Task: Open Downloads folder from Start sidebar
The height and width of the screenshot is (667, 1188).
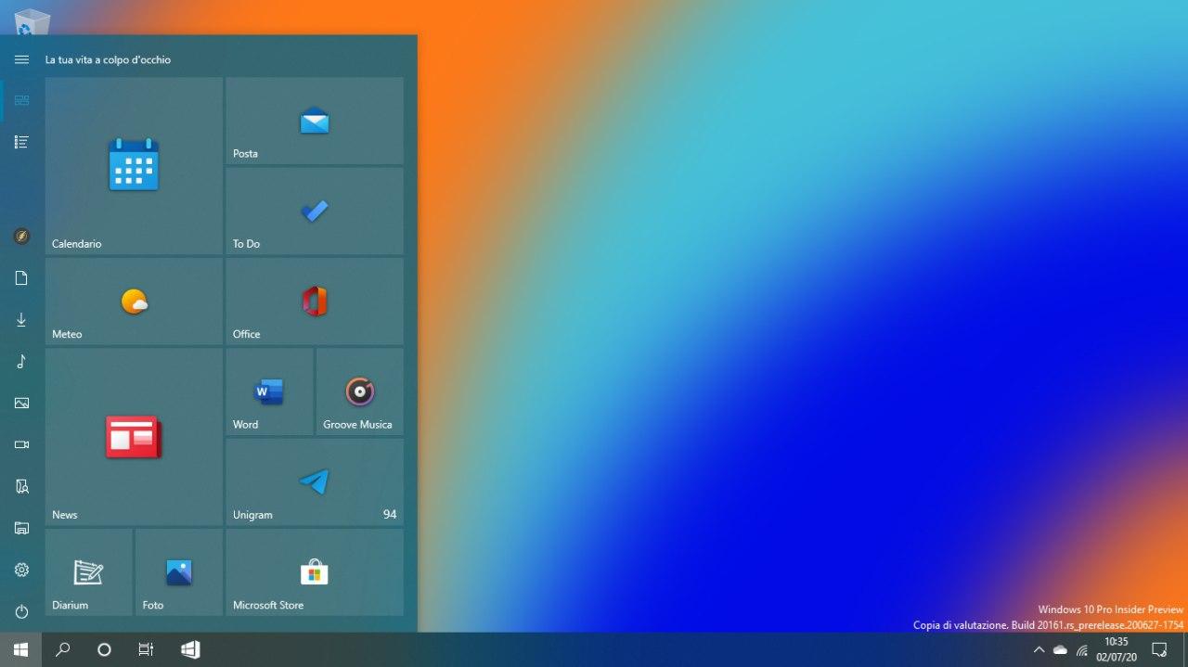Action: coord(21,320)
